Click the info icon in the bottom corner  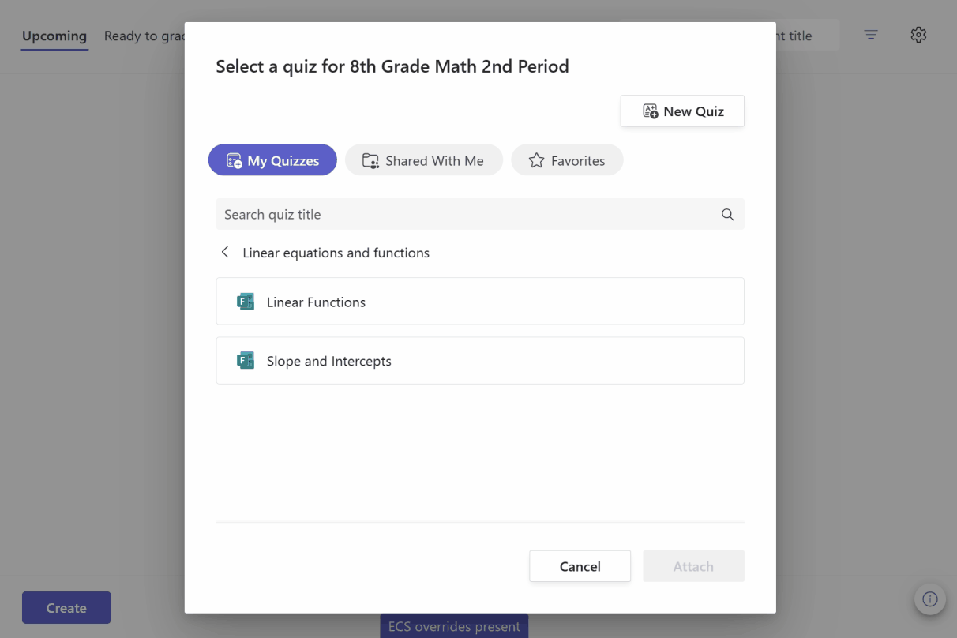[930, 599]
